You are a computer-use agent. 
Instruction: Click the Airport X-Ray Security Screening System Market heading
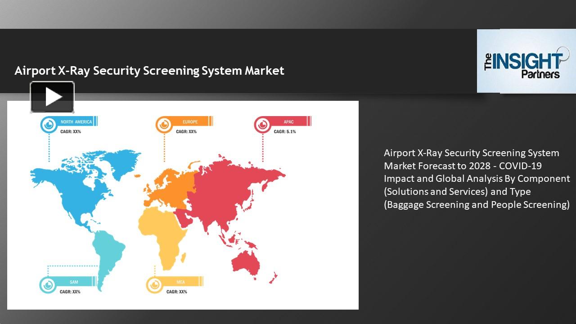point(149,70)
